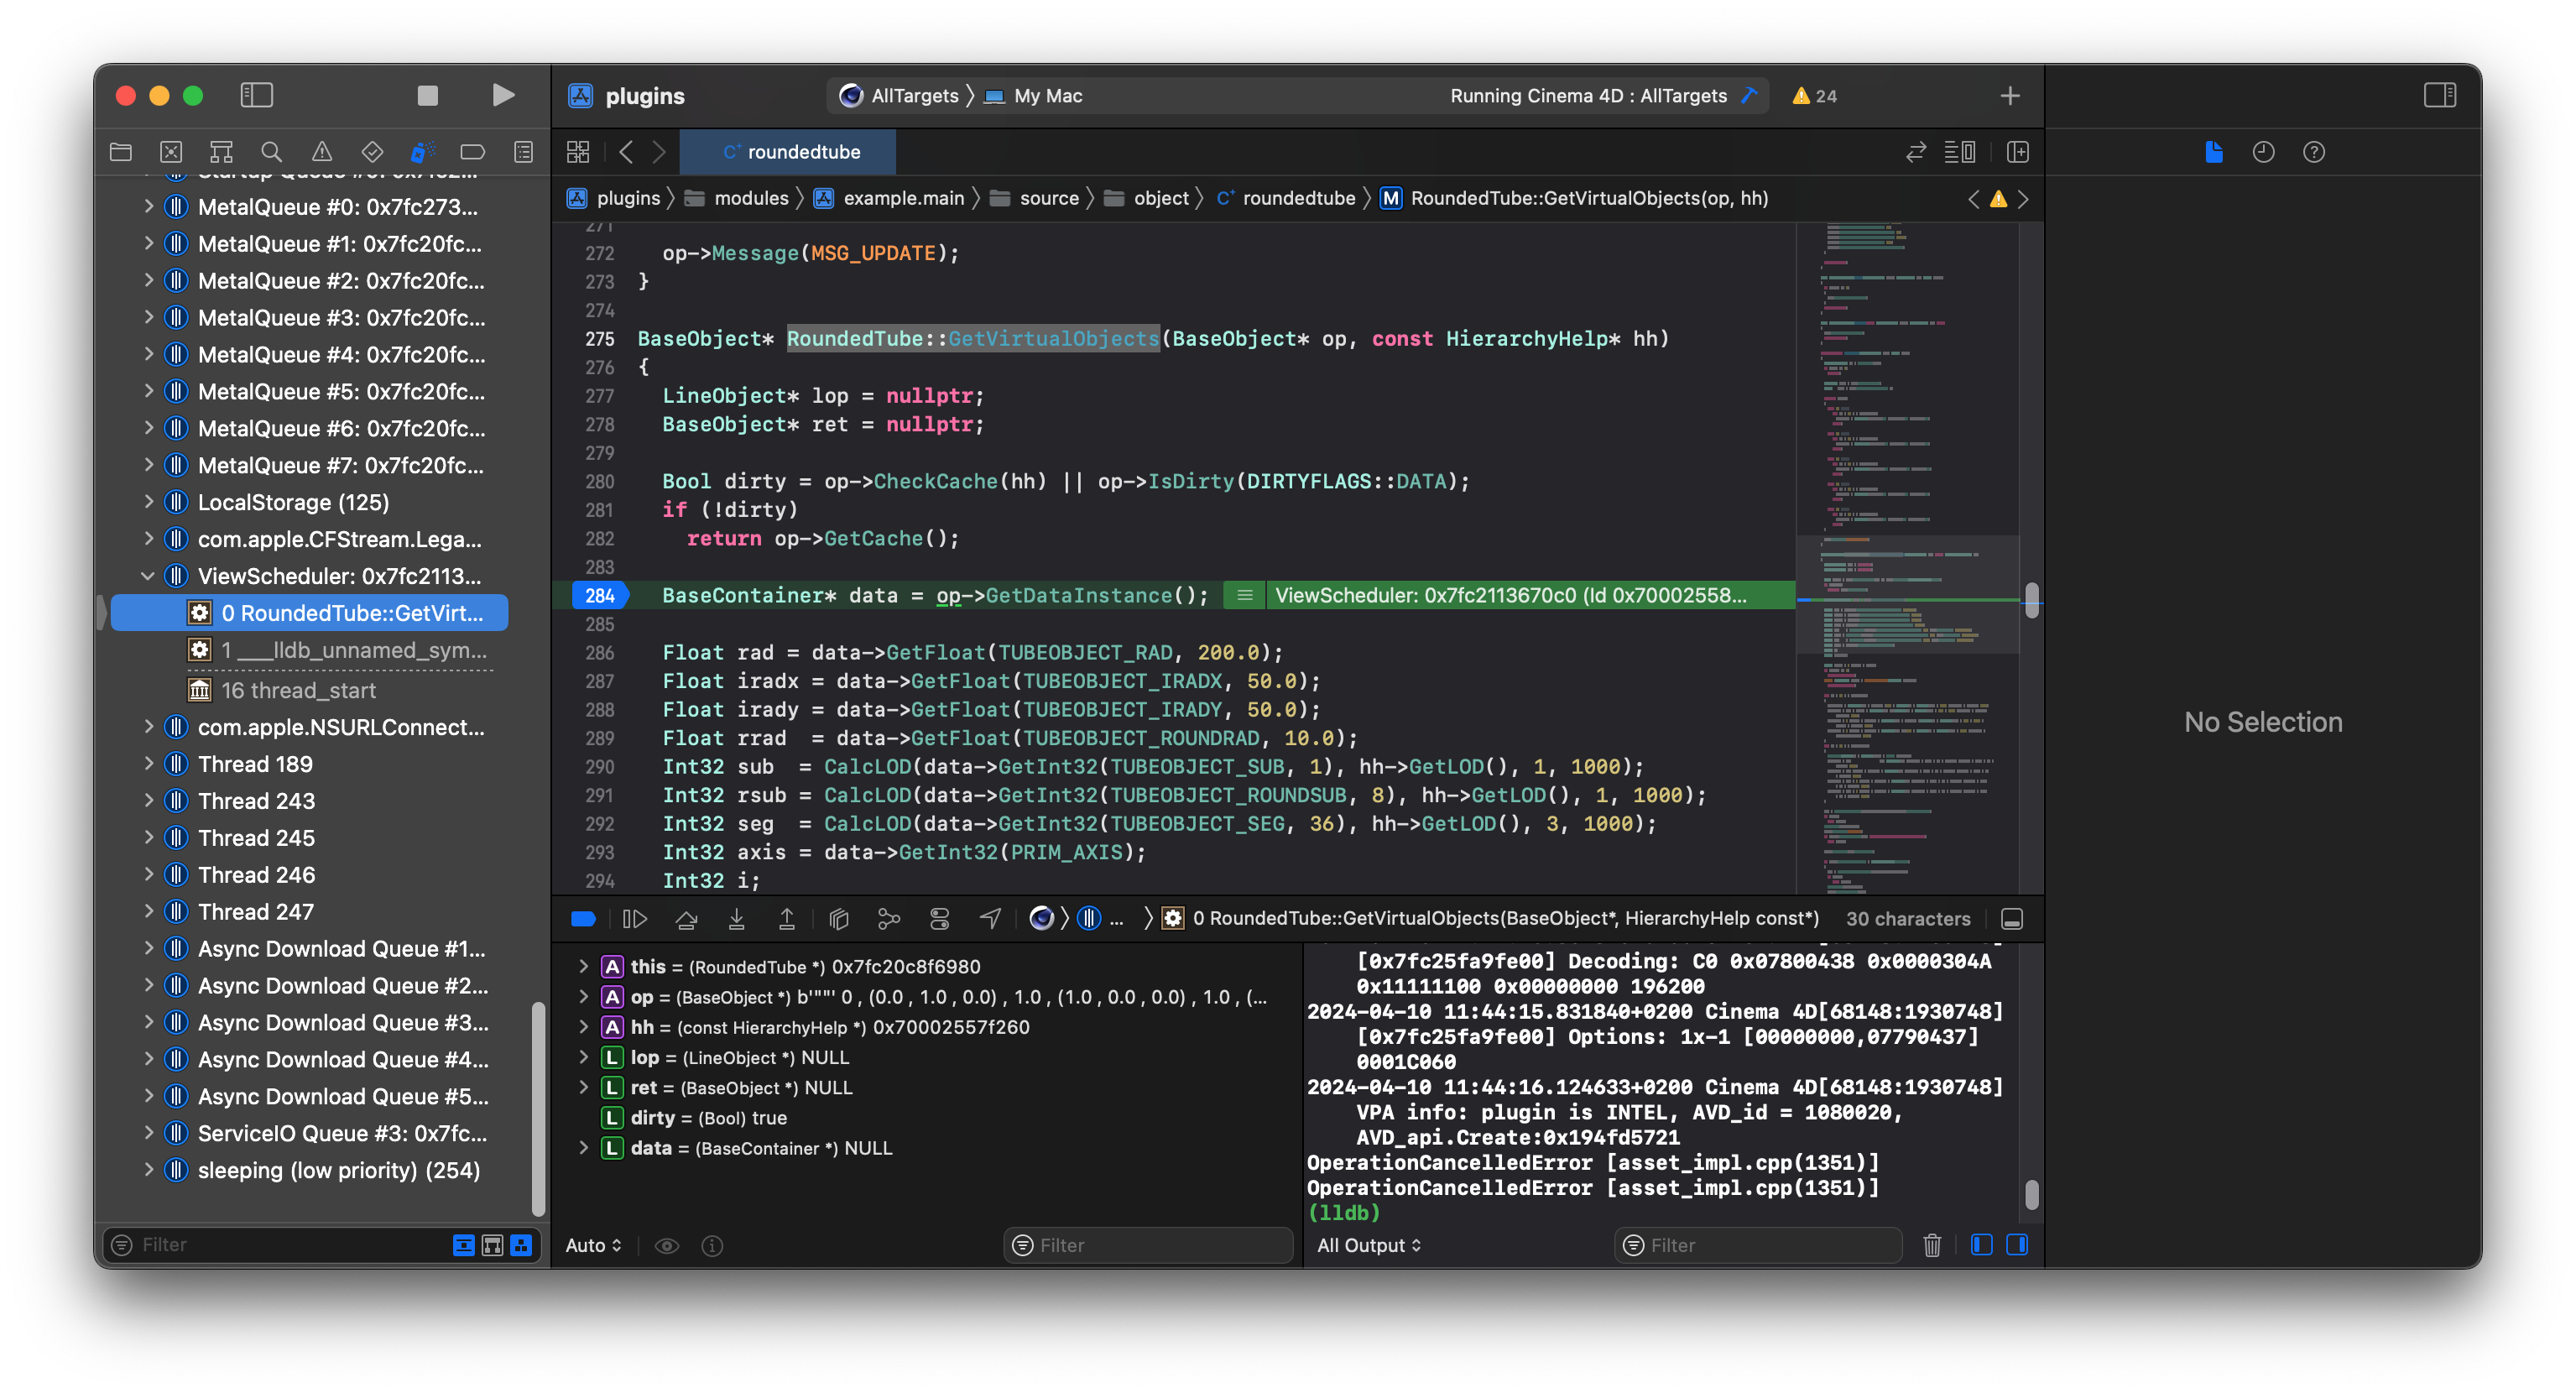Open the Test navigator checkmark icon
This screenshot has width=2576, height=1393.
(x=371, y=152)
